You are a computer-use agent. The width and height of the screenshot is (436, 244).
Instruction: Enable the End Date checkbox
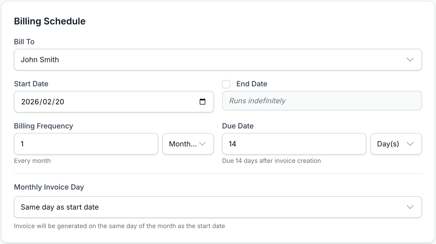pos(226,84)
